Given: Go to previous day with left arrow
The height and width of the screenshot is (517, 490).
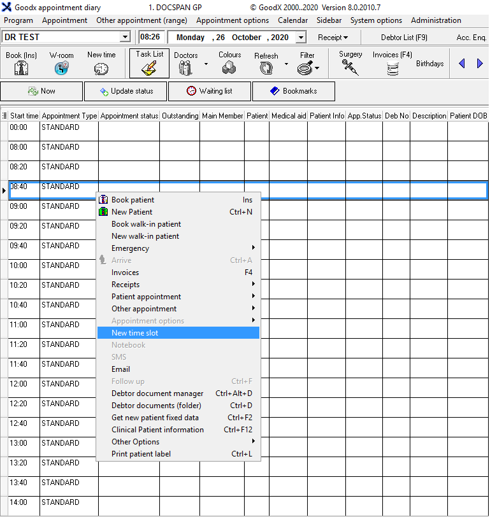Looking at the screenshot, I should click(462, 64).
